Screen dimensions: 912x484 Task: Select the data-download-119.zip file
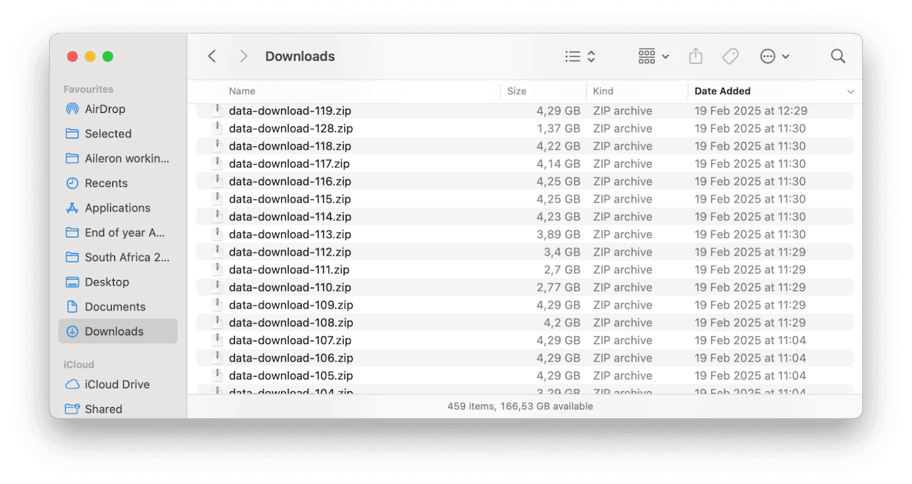point(290,110)
